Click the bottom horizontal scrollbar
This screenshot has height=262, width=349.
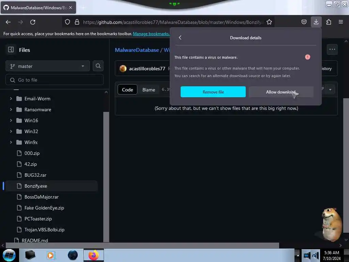[x=142, y=245]
